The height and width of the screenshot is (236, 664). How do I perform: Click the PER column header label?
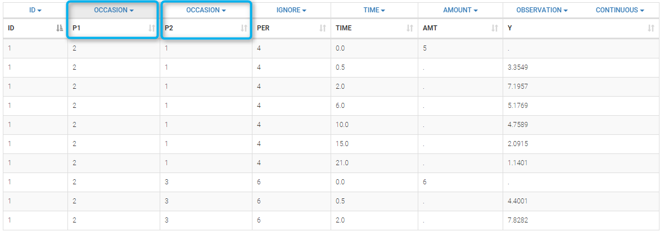263,28
